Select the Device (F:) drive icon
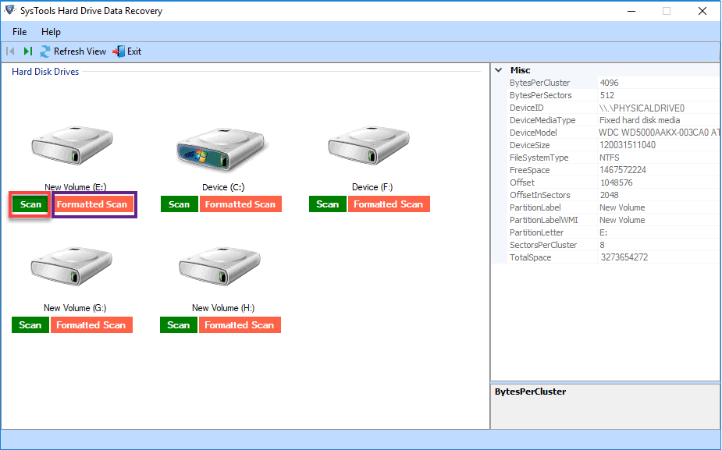Image resolution: width=722 pixels, height=450 pixels. [368, 144]
